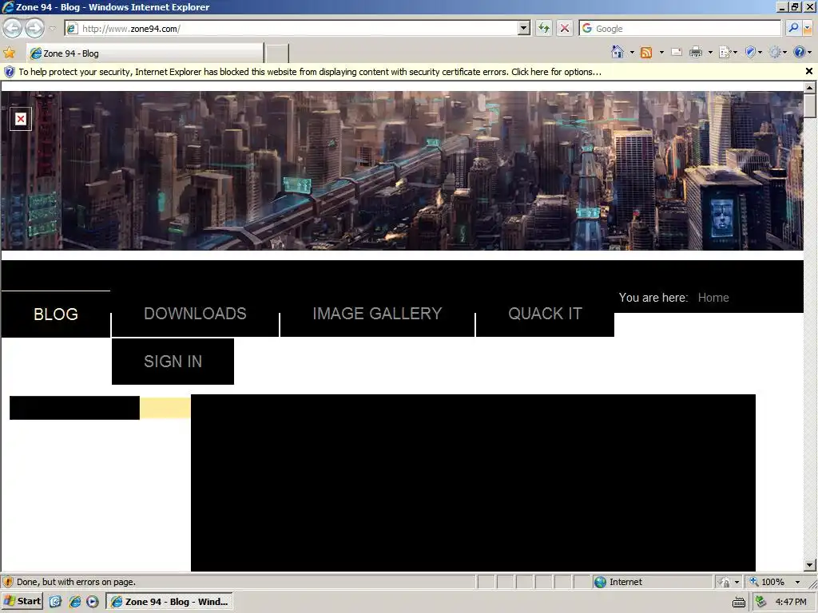This screenshot has width=818, height=613.
Task: Open the Tools gear menu icon
Action: click(x=777, y=52)
